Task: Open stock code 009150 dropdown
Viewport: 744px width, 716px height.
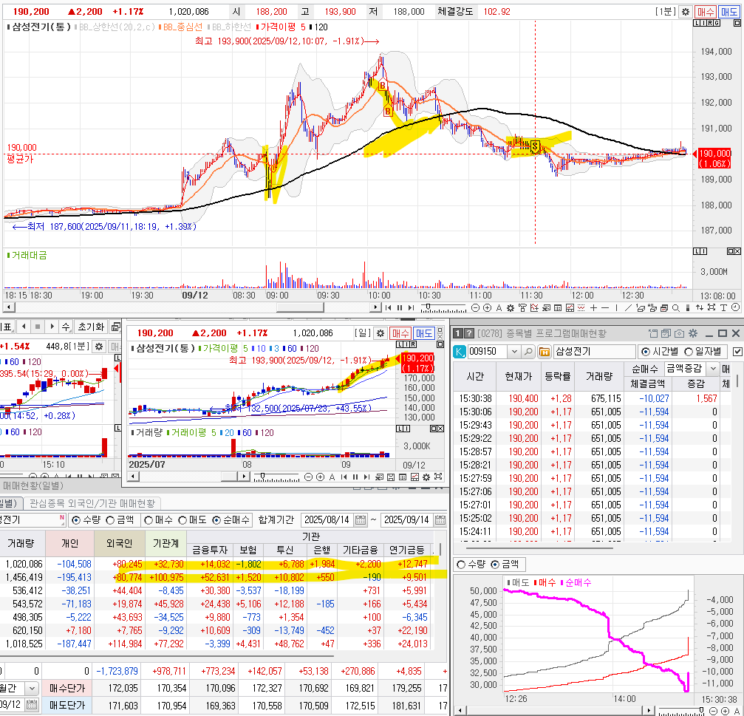Action: coord(514,352)
